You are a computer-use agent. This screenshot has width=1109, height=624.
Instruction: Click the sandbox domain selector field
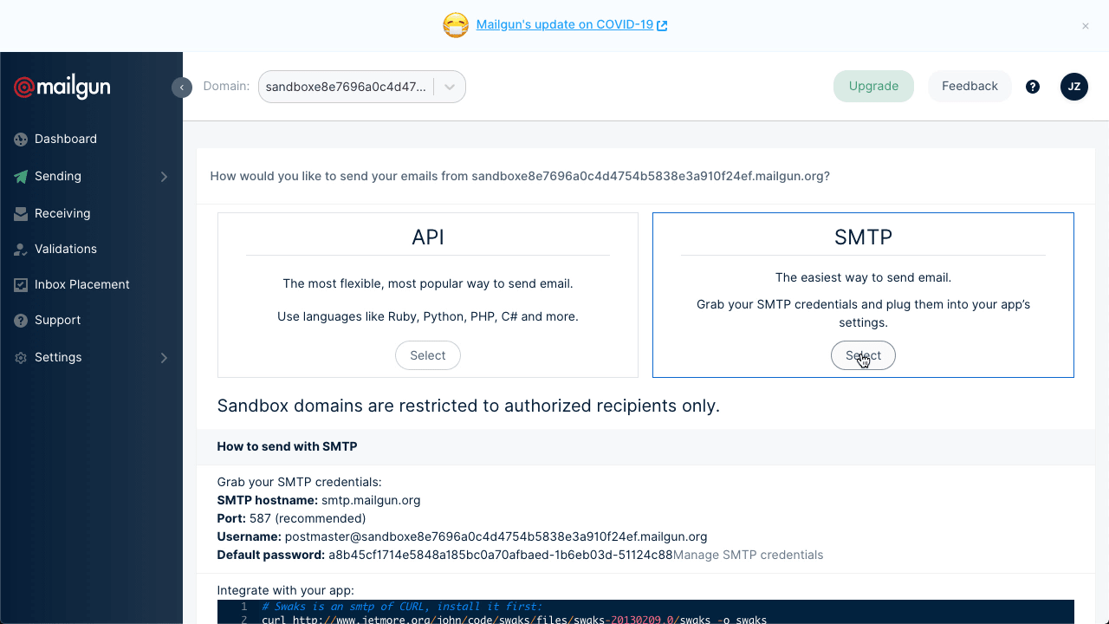[362, 87]
